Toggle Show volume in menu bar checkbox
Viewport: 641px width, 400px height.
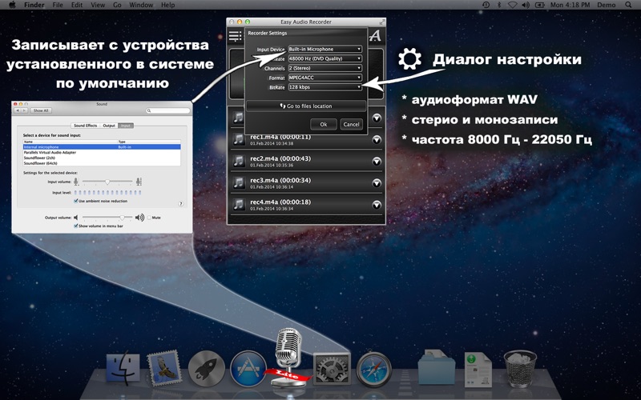(x=75, y=226)
